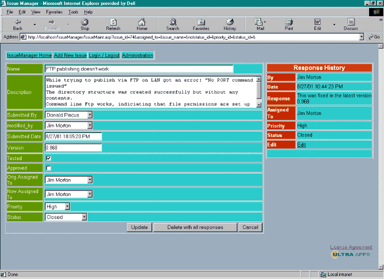The width and height of the screenshot is (384, 279).
Task: Enable the Approved checkbox
Action: click(48, 168)
